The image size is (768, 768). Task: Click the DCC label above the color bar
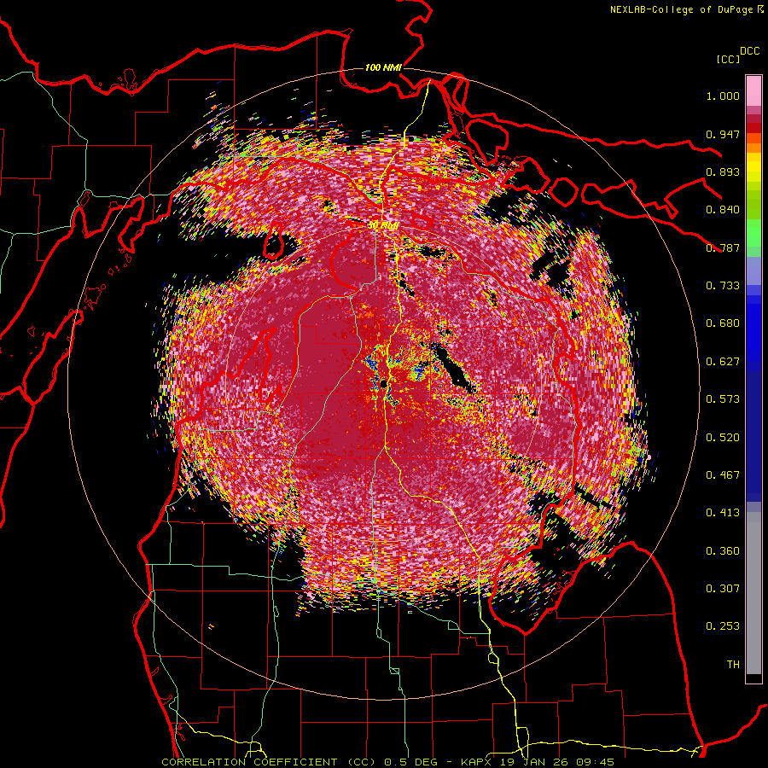750,51
